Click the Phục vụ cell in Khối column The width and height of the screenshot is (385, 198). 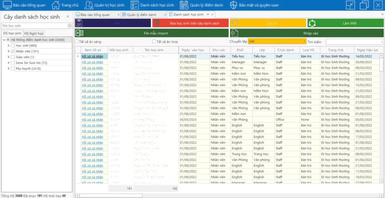point(242,67)
